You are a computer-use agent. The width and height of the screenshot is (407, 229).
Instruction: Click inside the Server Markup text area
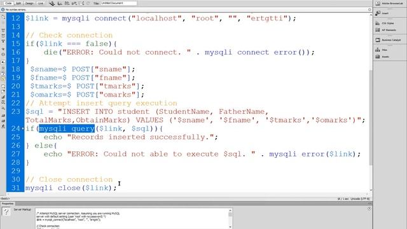[x=132, y=218]
